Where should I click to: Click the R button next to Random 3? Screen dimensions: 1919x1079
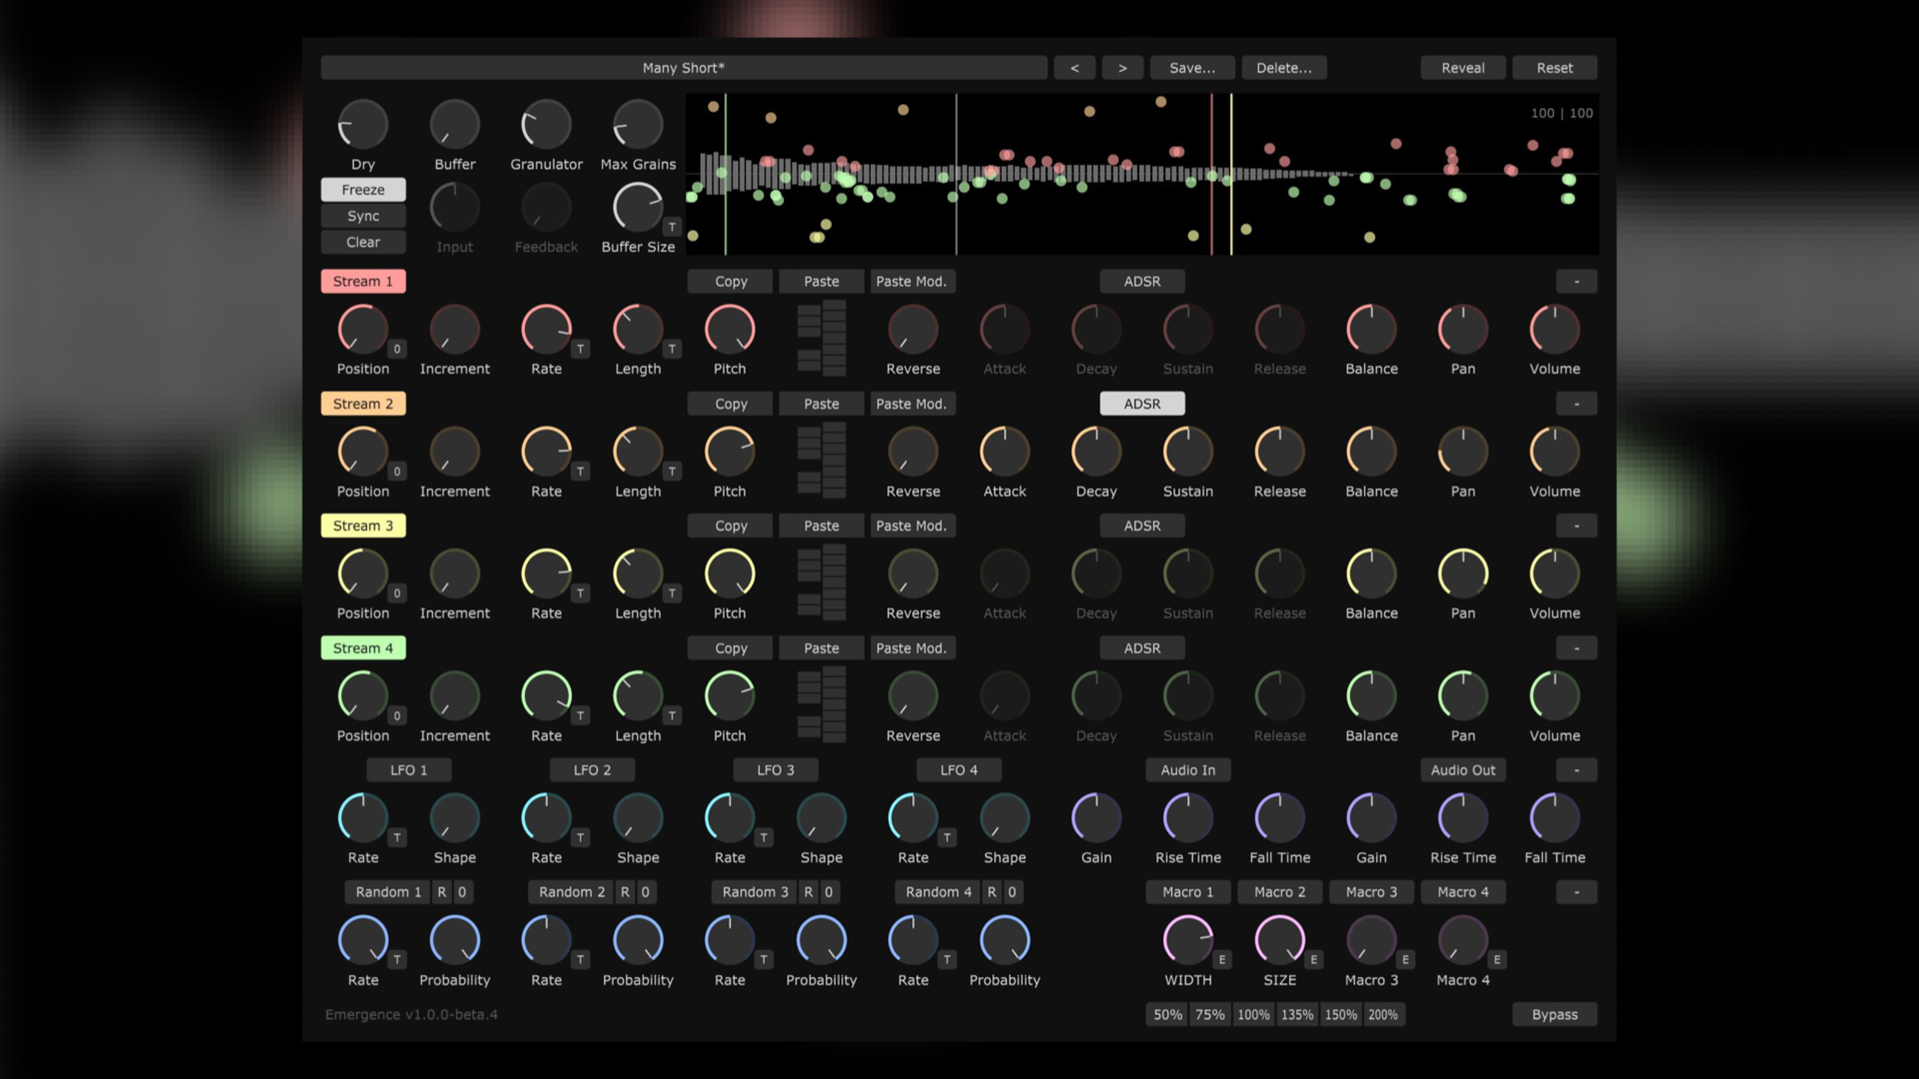point(809,892)
